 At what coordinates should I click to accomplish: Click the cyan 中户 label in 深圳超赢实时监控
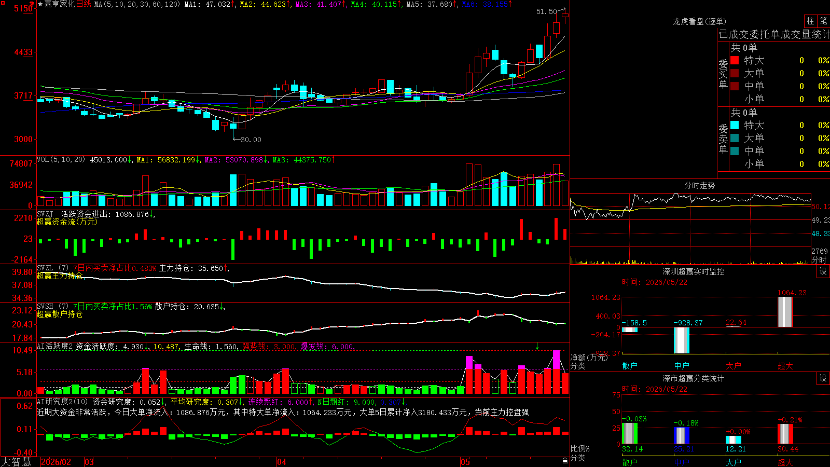[x=682, y=366]
